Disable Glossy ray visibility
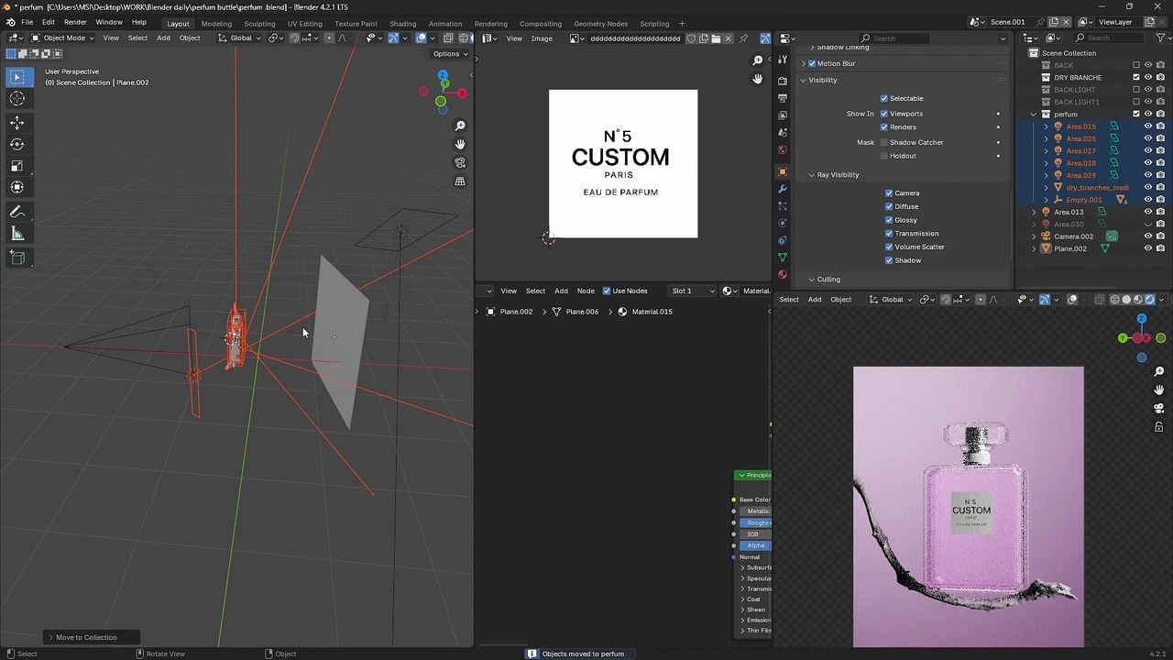Screen dimensions: 1173x660 tap(889, 220)
